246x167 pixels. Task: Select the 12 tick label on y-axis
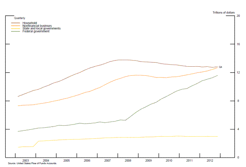pyautogui.click(x=238, y=73)
